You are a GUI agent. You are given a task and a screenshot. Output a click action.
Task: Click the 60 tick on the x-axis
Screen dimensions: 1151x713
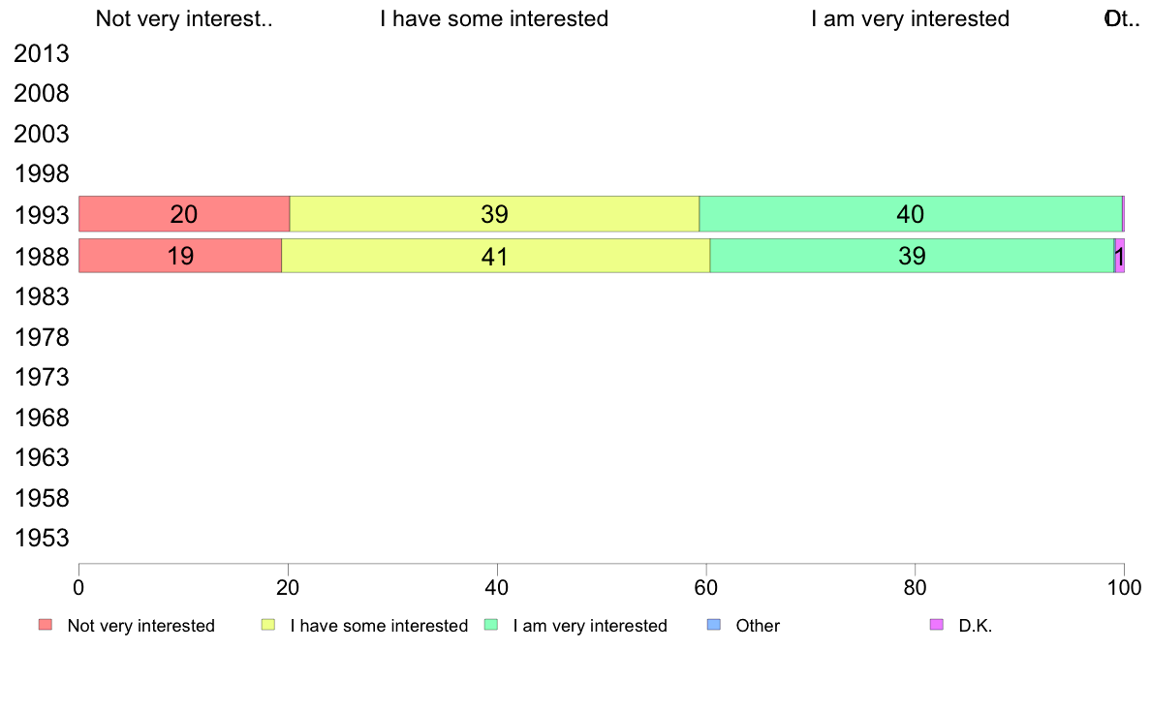coord(706,587)
